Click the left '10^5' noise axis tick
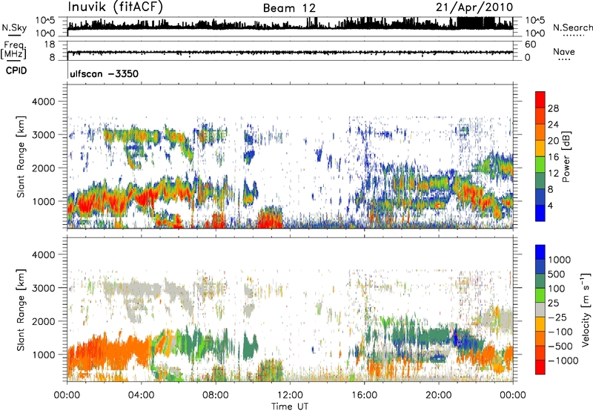 (45, 20)
